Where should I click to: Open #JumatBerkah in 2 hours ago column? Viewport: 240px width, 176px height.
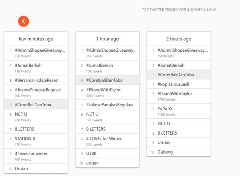click(x=171, y=65)
